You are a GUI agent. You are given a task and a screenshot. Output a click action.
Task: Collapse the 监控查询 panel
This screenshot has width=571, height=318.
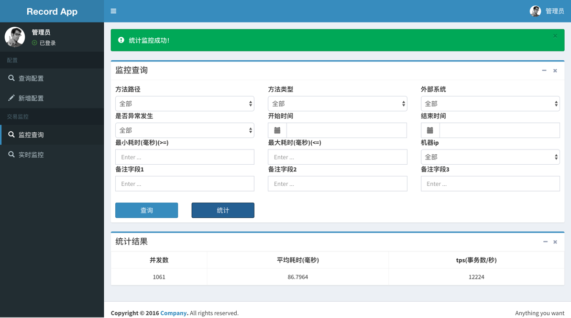tap(544, 70)
